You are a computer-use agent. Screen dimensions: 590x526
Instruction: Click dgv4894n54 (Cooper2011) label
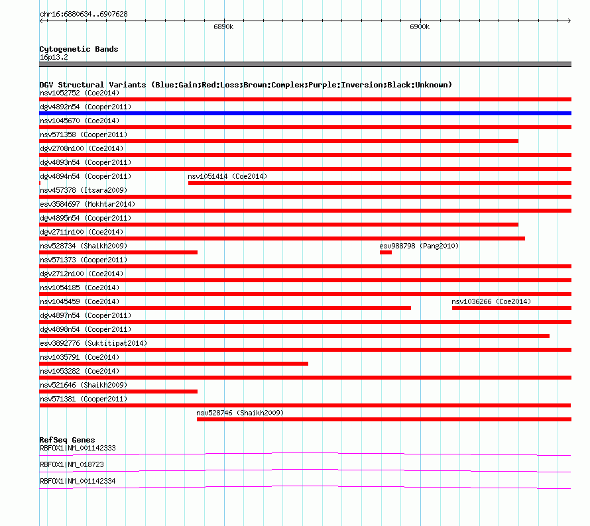click(x=86, y=176)
